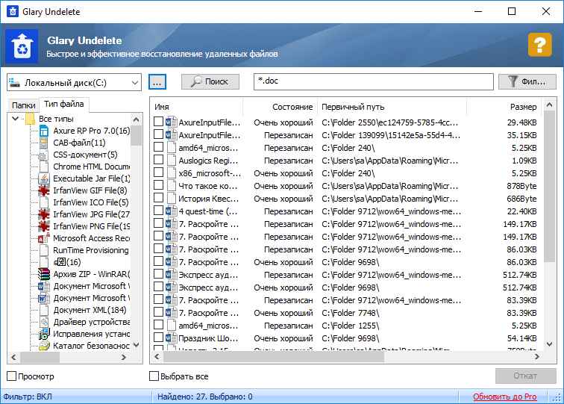
Task: Check the 4 quest-time file row
Action: coord(159,211)
